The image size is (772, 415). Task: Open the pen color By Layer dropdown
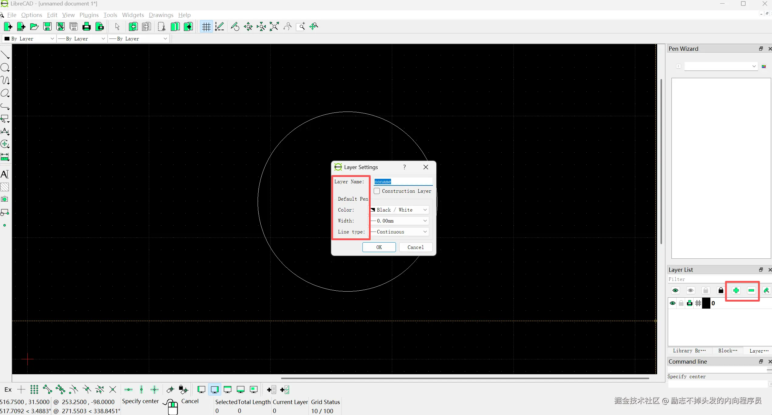click(x=29, y=39)
